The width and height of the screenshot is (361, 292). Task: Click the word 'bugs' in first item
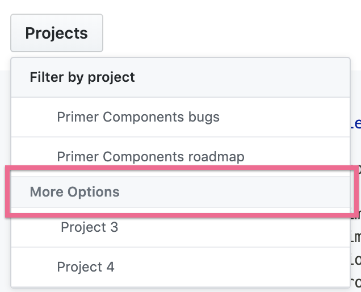[203, 117]
